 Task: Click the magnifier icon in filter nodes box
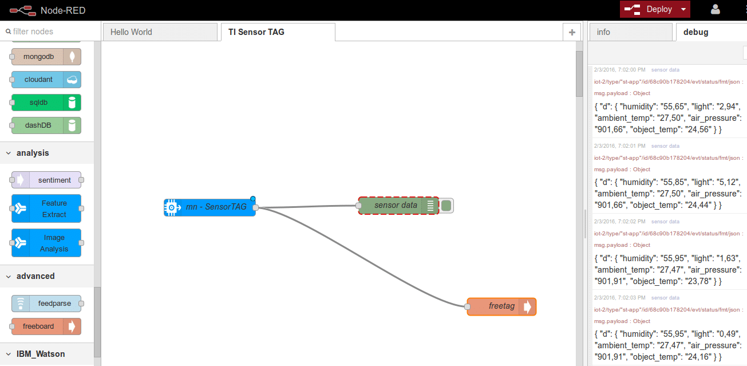coord(8,32)
